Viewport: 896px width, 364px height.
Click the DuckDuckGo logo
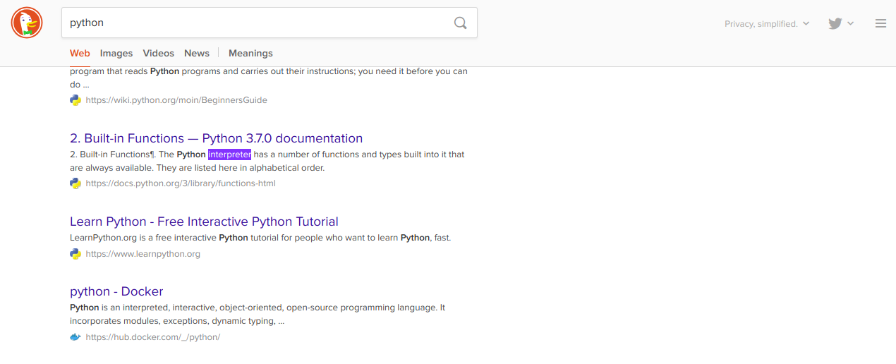(27, 23)
